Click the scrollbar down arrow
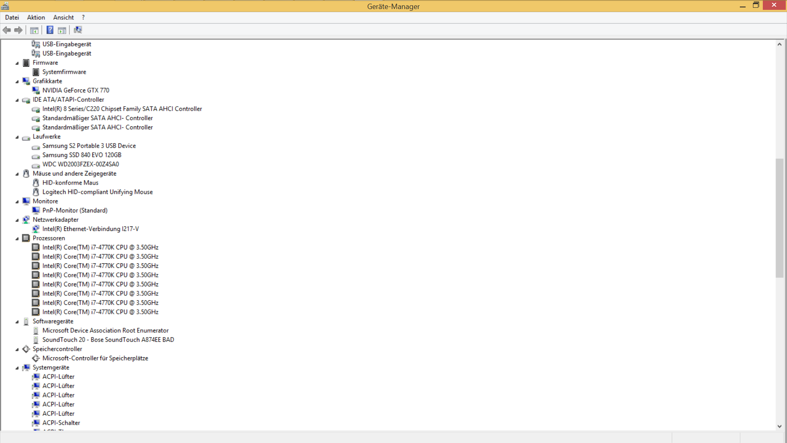 point(779,426)
